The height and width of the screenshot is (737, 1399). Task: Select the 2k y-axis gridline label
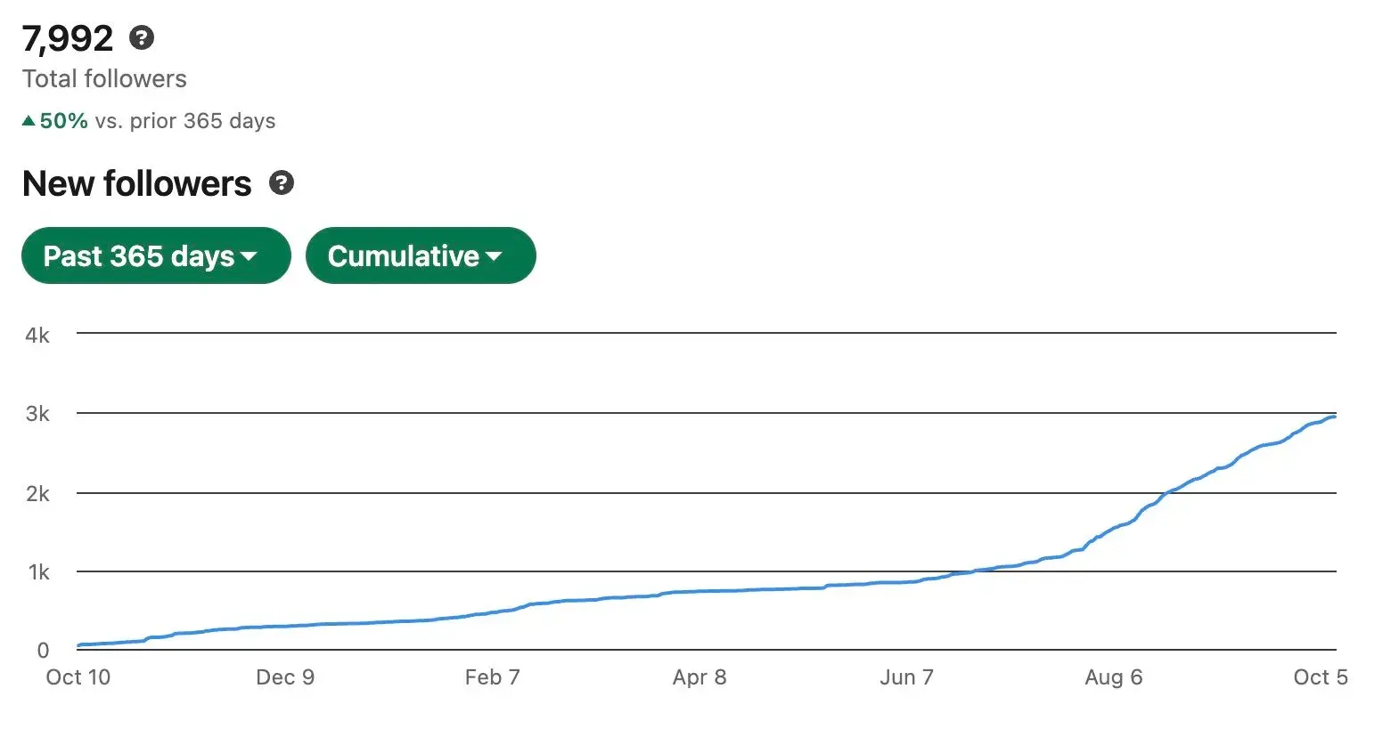[37, 494]
